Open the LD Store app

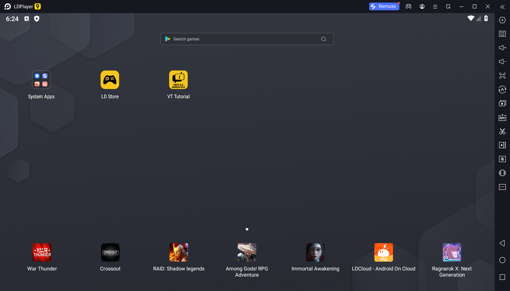pyautogui.click(x=110, y=80)
